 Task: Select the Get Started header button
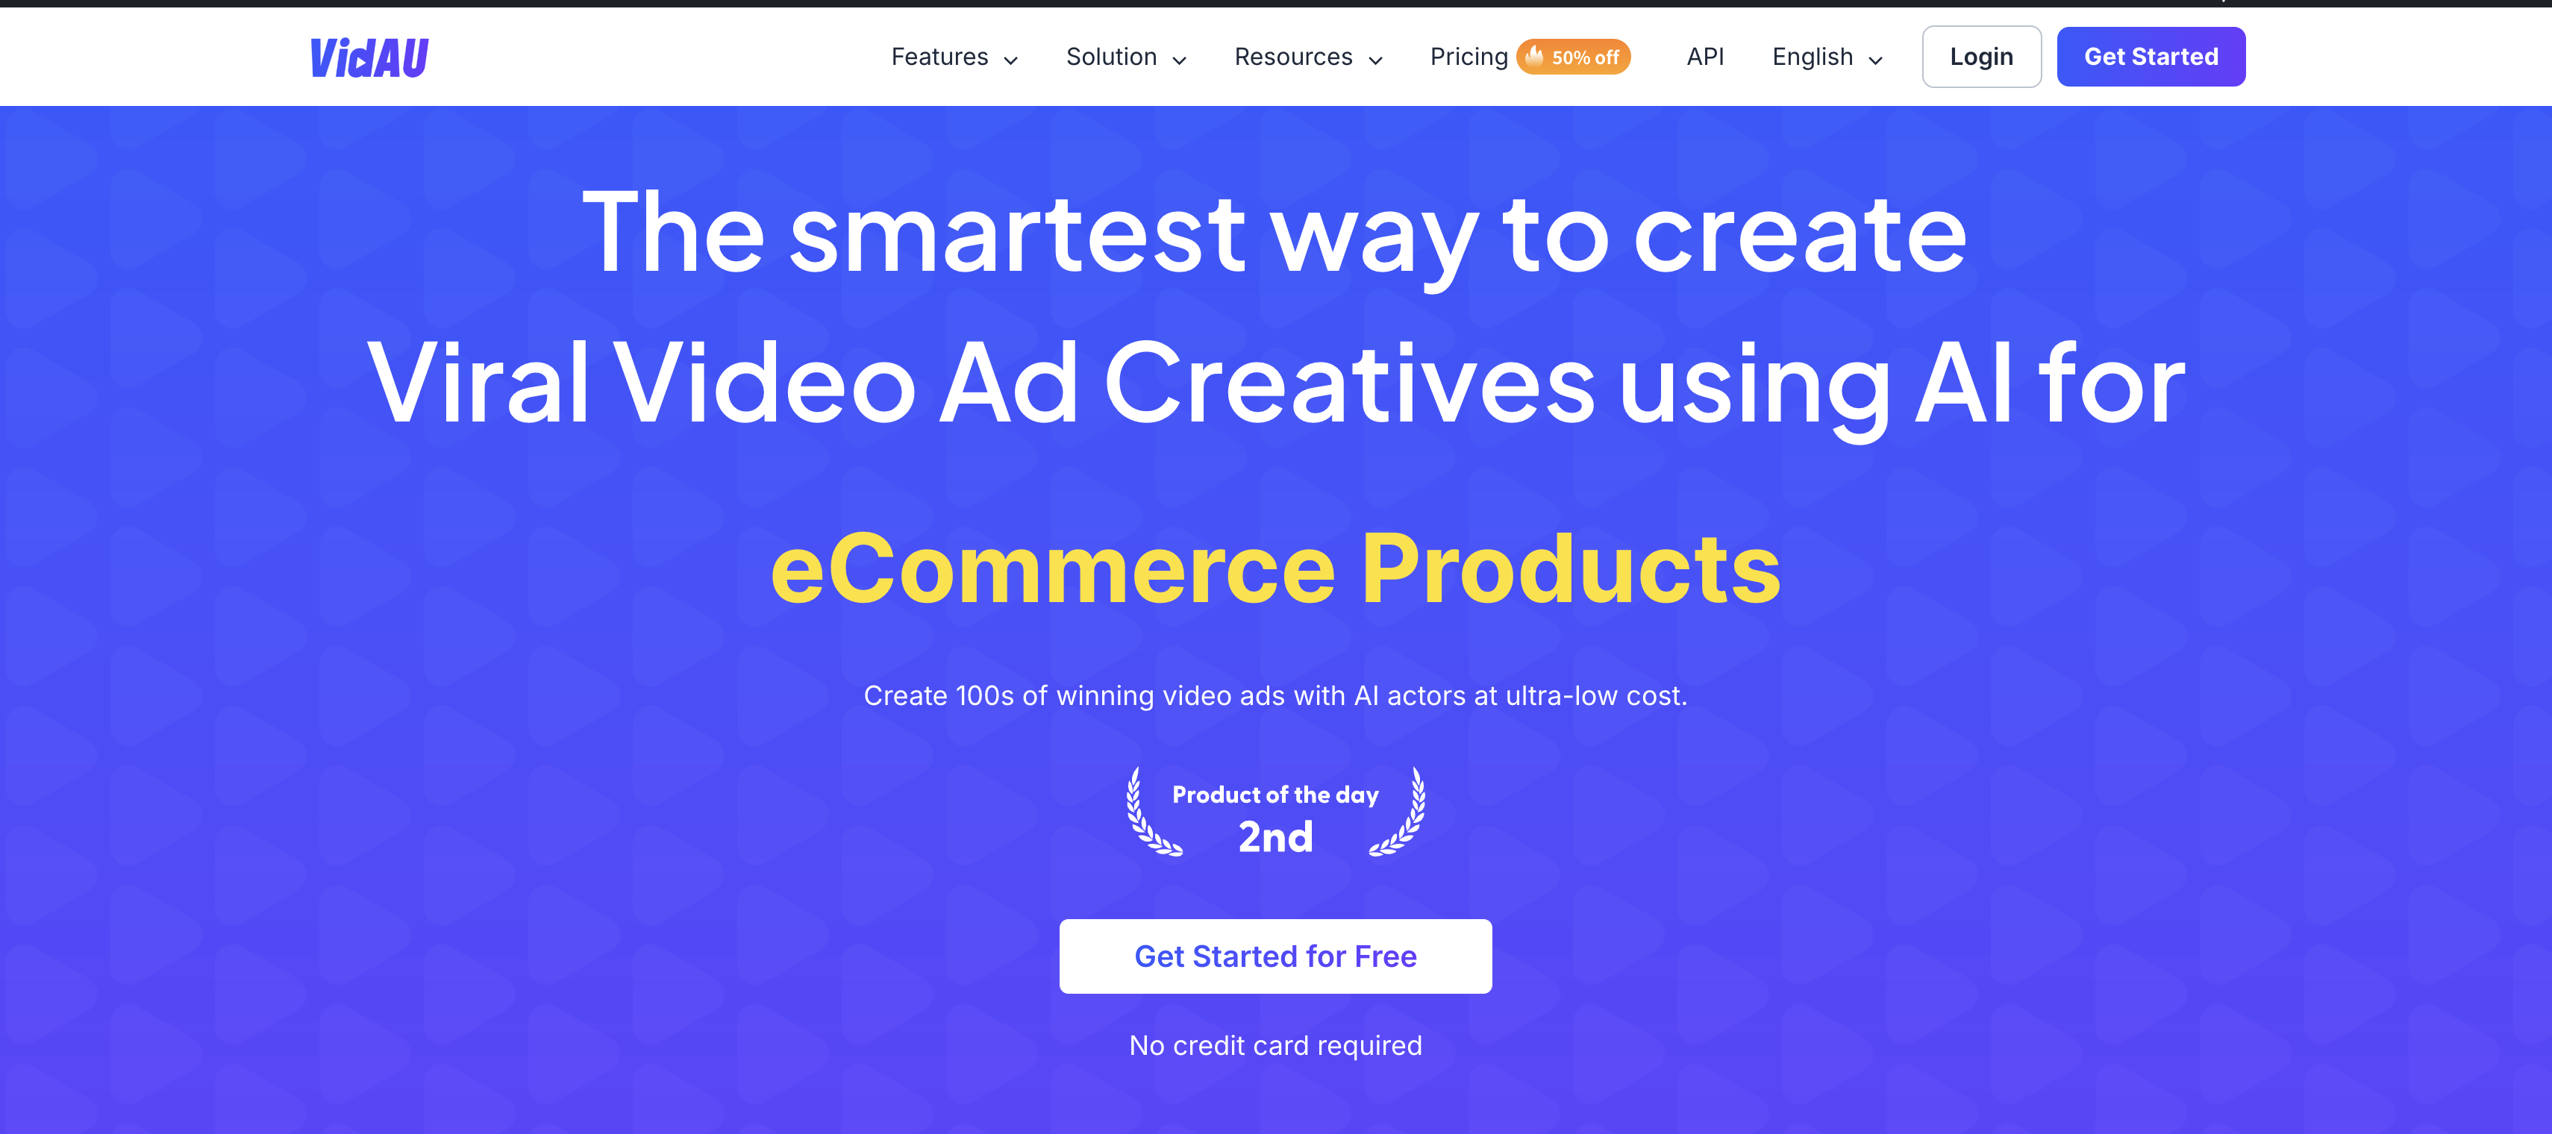(x=2150, y=57)
